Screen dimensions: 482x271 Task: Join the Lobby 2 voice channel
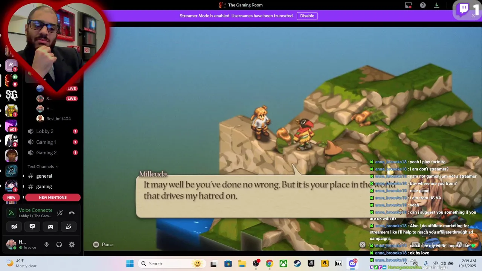(x=52, y=131)
